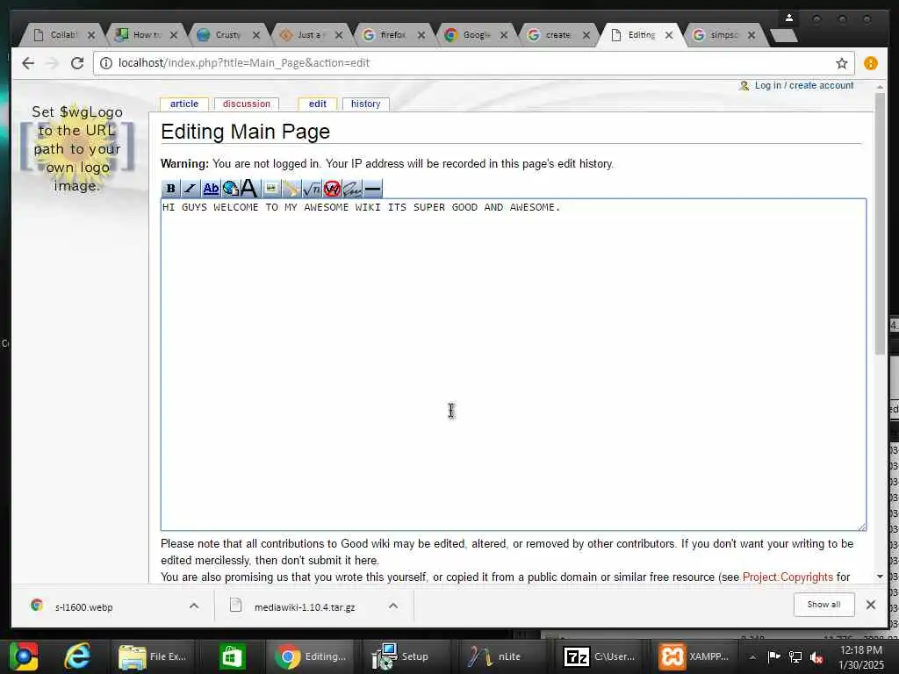
Task: Switch to the discussion tab
Action: point(247,104)
